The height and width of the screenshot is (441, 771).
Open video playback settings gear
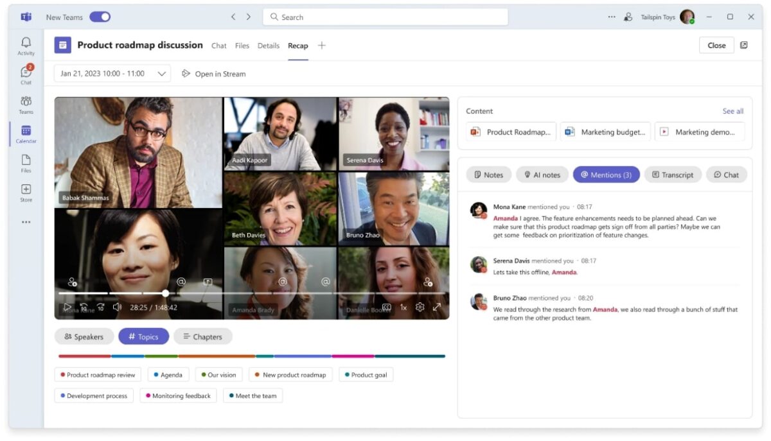click(x=420, y=307)
